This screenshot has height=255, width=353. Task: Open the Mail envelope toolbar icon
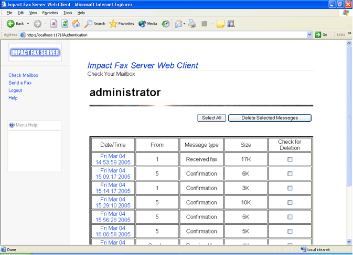(x=178, y=24)
